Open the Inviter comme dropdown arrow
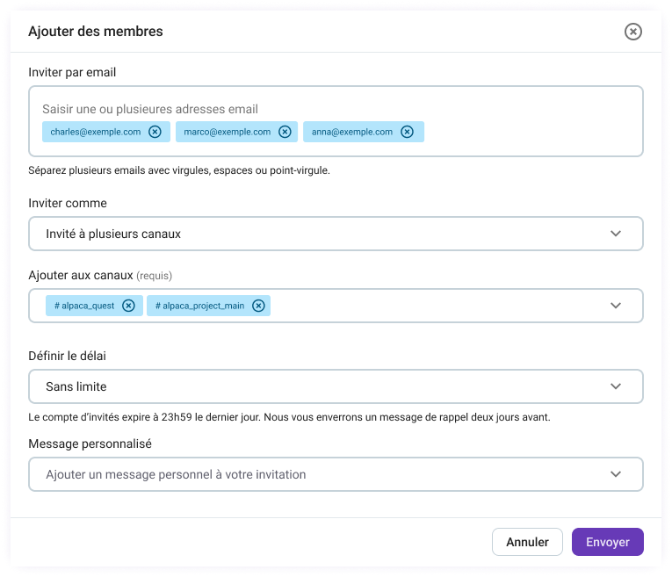Image resolution: width=672 pixels, height=577 pixels. 616,234
